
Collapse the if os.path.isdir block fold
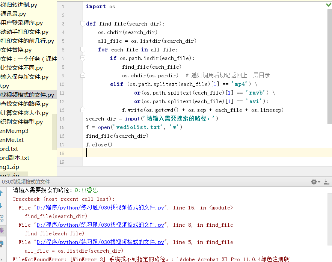pyautogui.click(x=83, y=58)
